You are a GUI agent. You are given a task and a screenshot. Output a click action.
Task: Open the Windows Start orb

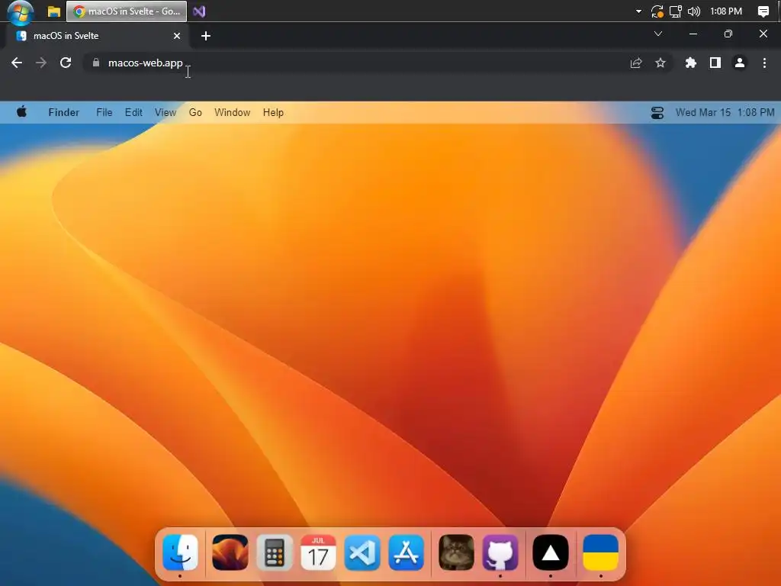(21, 12)
